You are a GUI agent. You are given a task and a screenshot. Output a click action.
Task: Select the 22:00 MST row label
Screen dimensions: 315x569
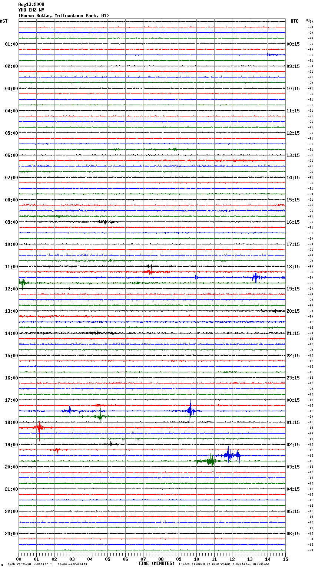tap(11, 512)
